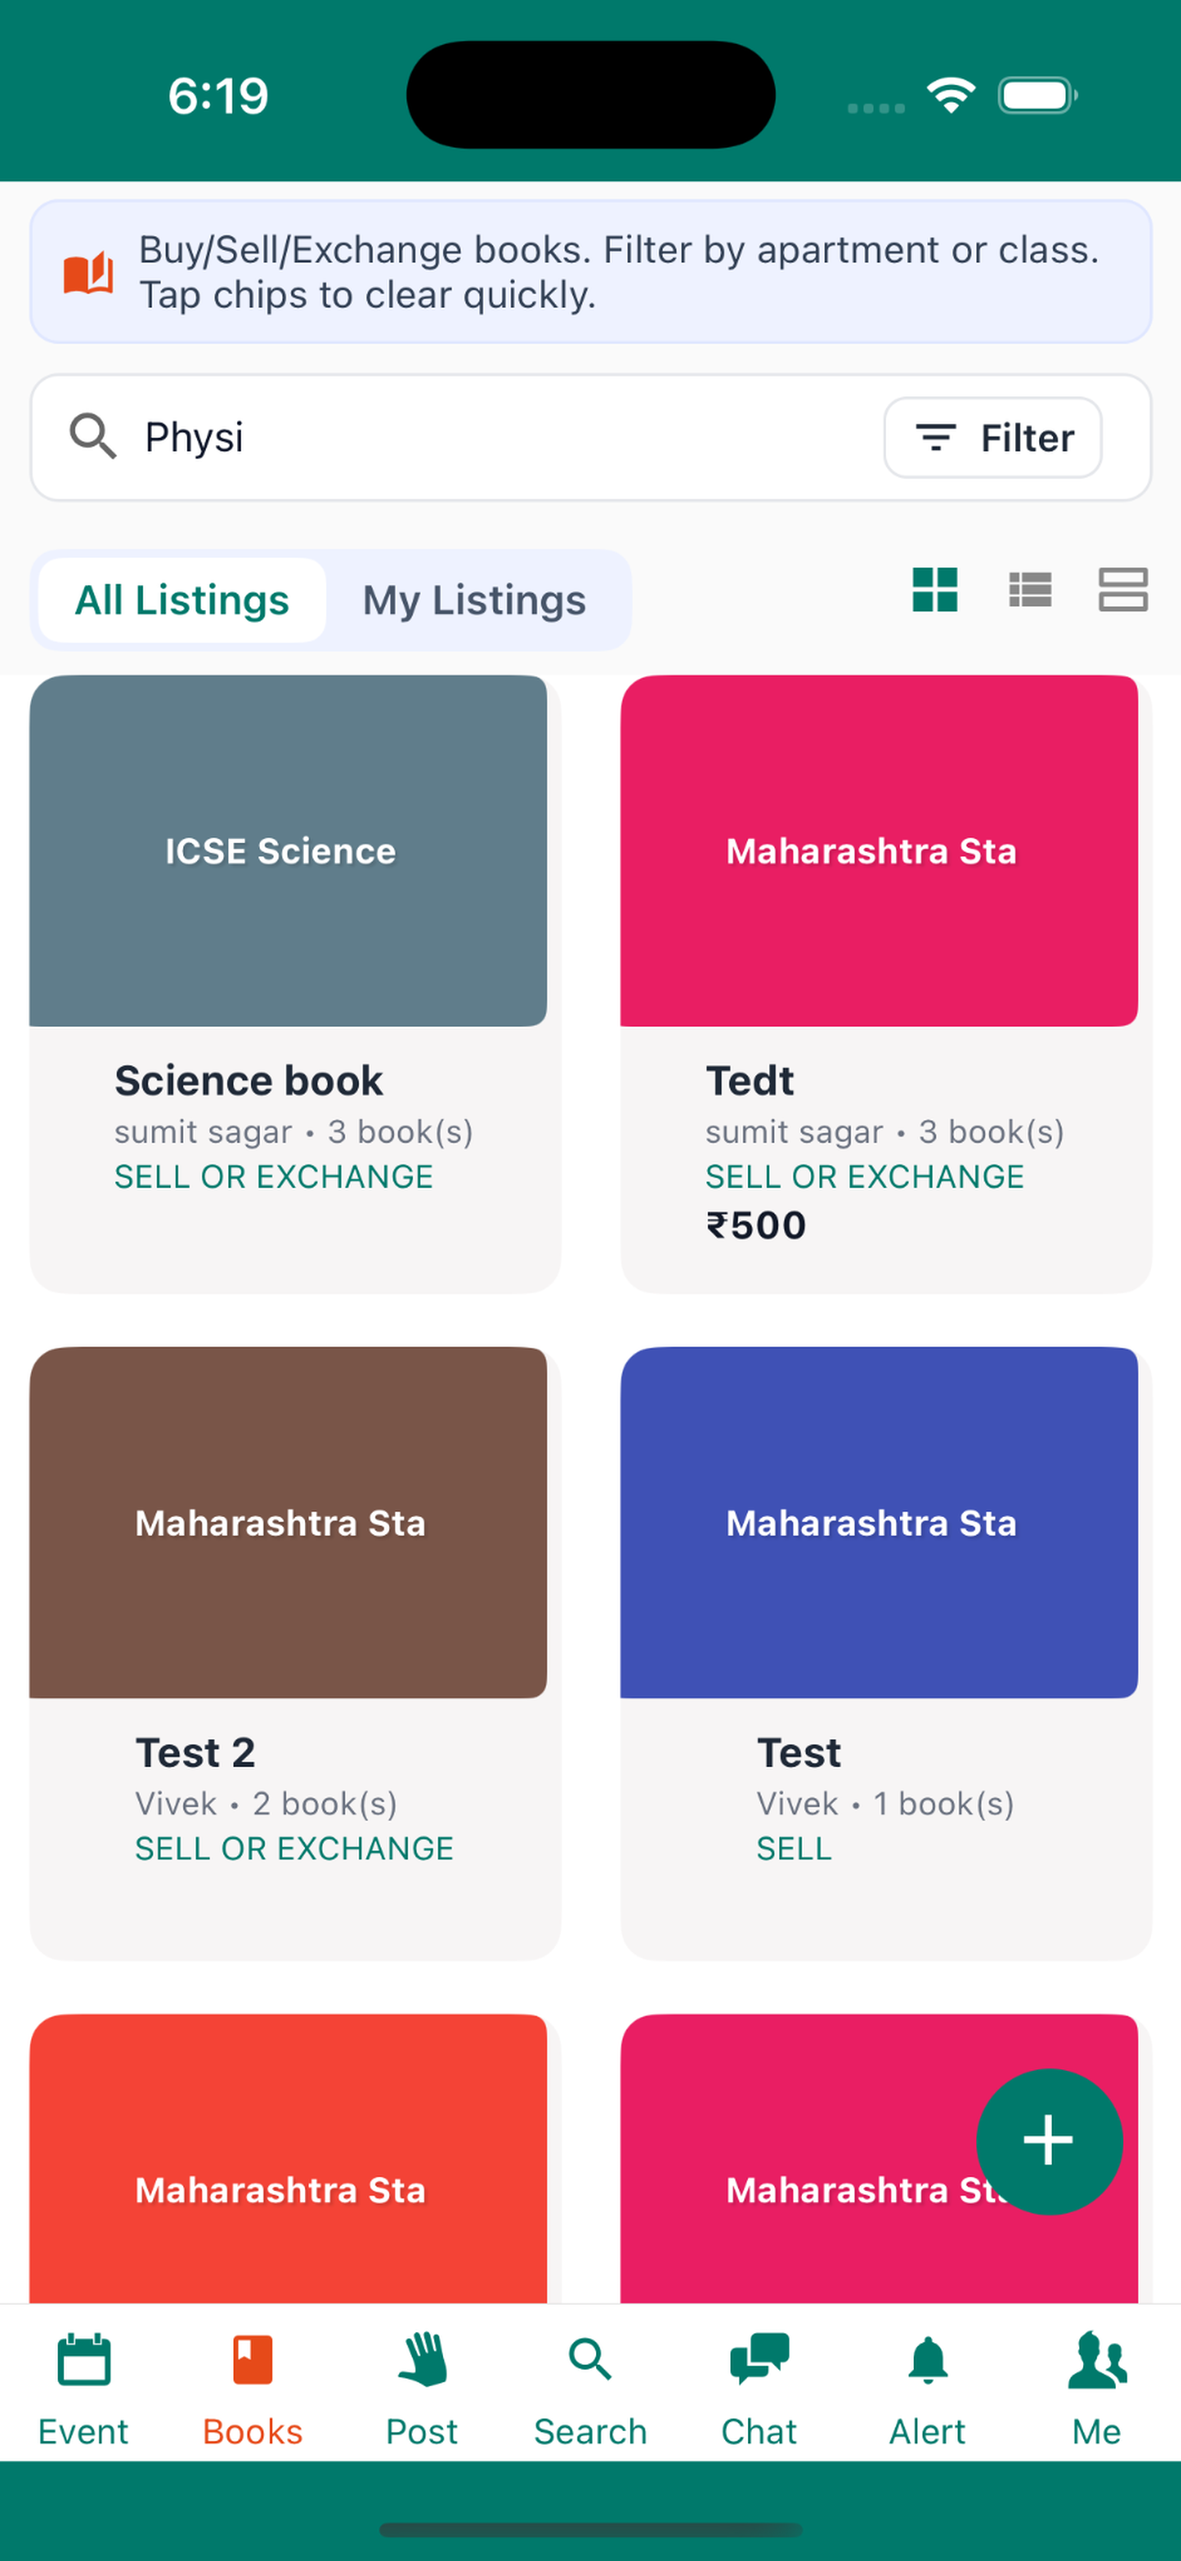Click the Physi search field
This screenshot has height=2561, width=1181.
click(x=497, y=438)
